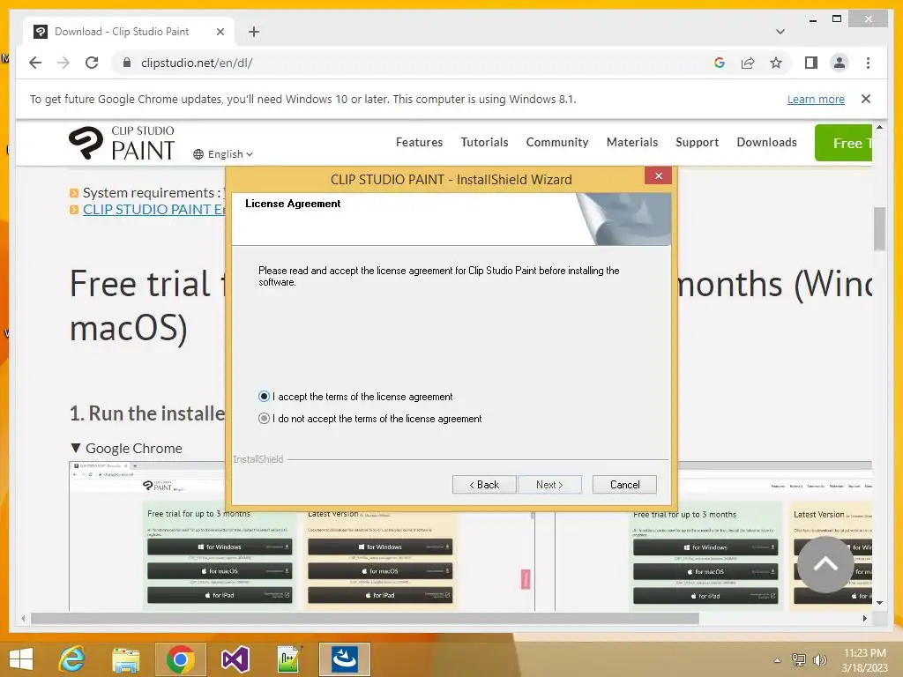Click Chrome's forward navigation arrow
903x677 pixels.
click(x=63, y=63)
